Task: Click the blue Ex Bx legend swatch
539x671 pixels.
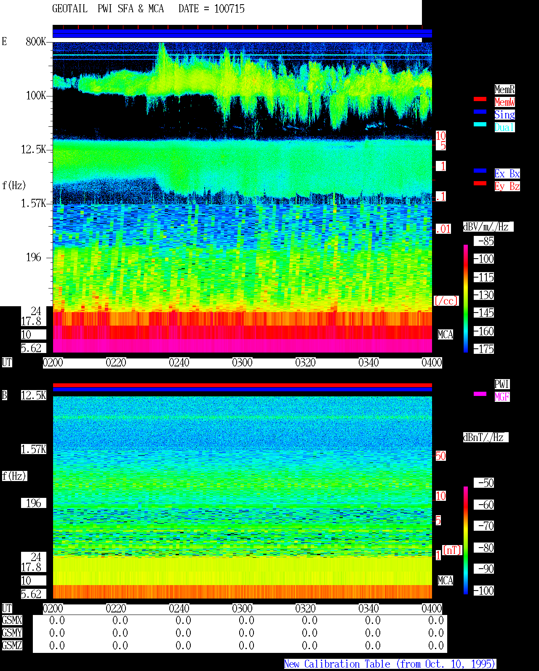Action: pyautogui.click(x=480, y=171)
